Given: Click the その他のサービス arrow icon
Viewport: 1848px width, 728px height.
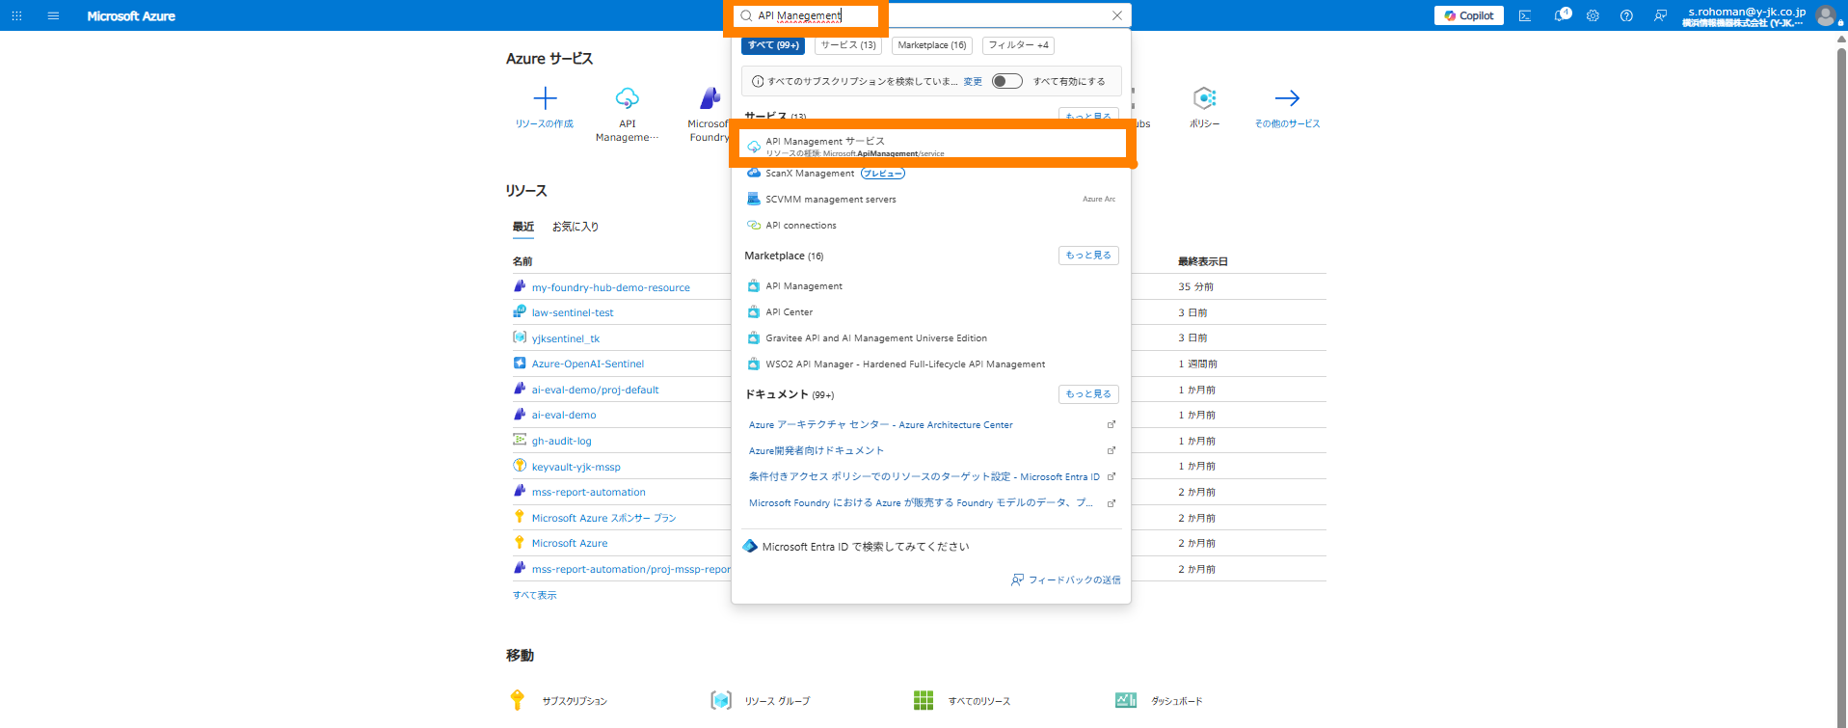Looking at the screenshot, I should tap(1287, 98).
